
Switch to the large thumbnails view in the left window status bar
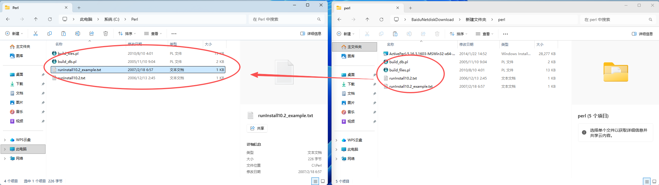323,181
